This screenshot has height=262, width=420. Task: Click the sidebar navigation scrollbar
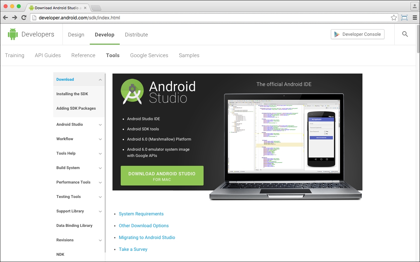[105, 163]
